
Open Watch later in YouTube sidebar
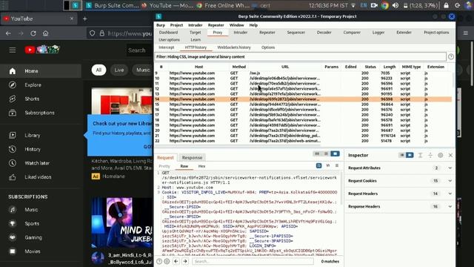coord(37,163)
